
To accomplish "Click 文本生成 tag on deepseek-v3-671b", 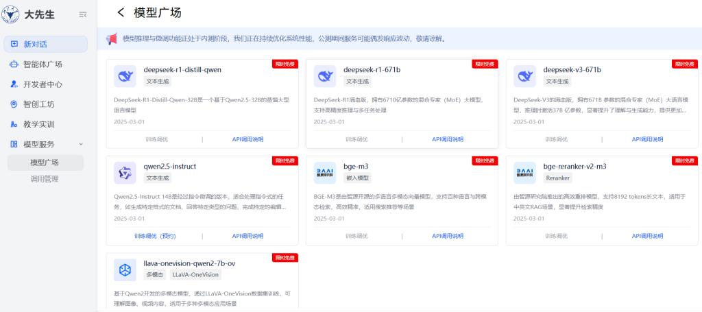I will coord(557,82).
